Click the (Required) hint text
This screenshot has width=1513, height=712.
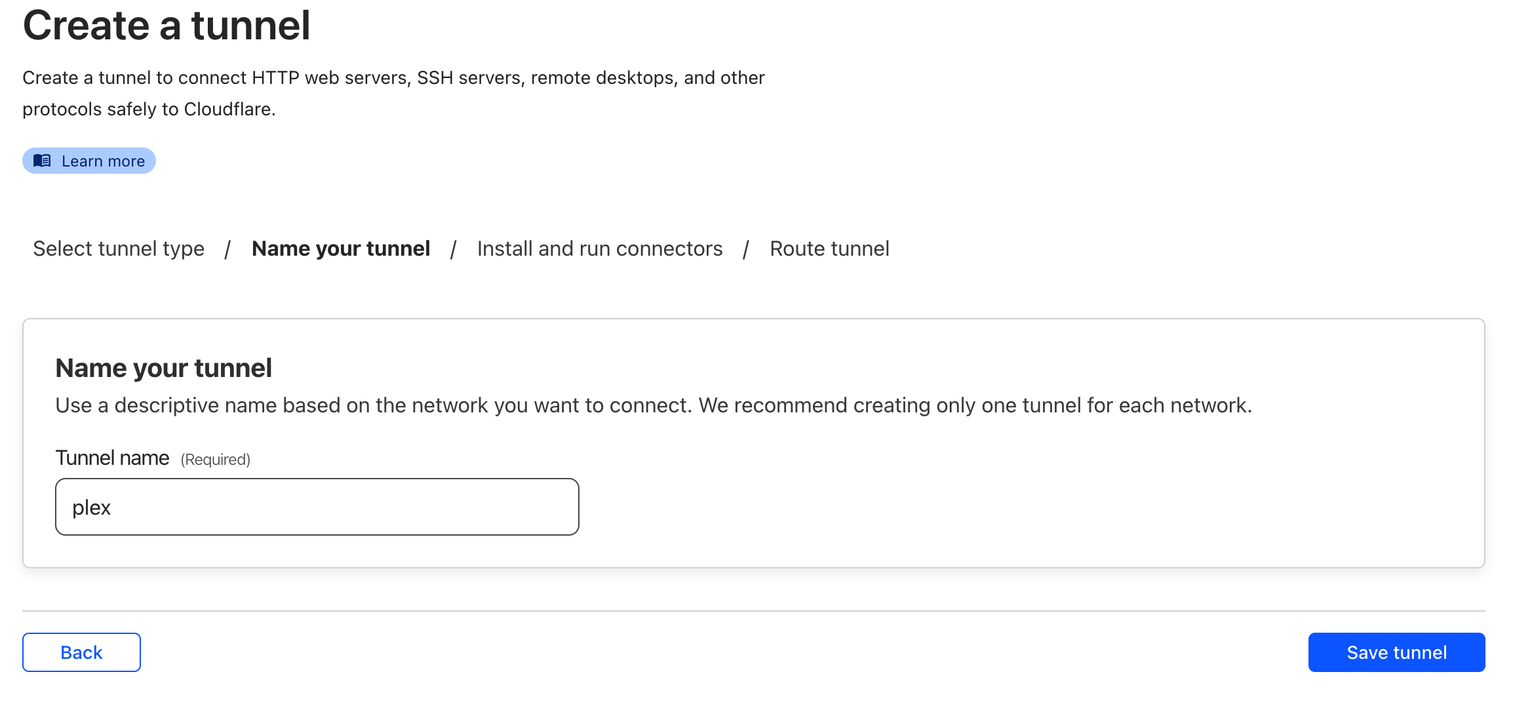point(216,460)
